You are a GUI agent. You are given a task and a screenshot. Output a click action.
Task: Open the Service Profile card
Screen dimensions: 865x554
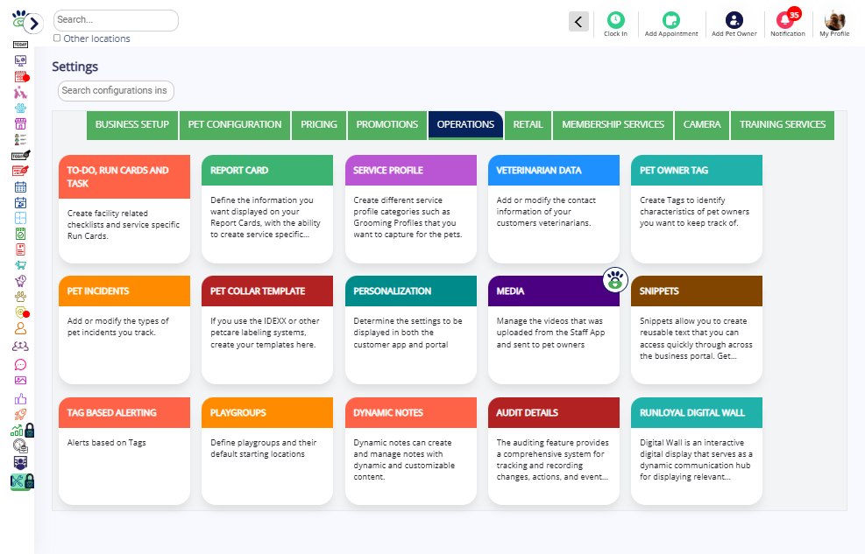pyautogui.click(x=411, y=208)
